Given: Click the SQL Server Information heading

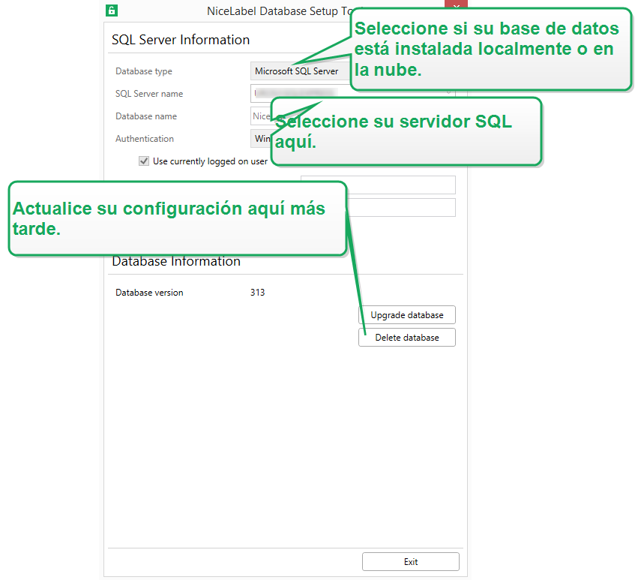Looking at the screenshot, I should [181, 40].
